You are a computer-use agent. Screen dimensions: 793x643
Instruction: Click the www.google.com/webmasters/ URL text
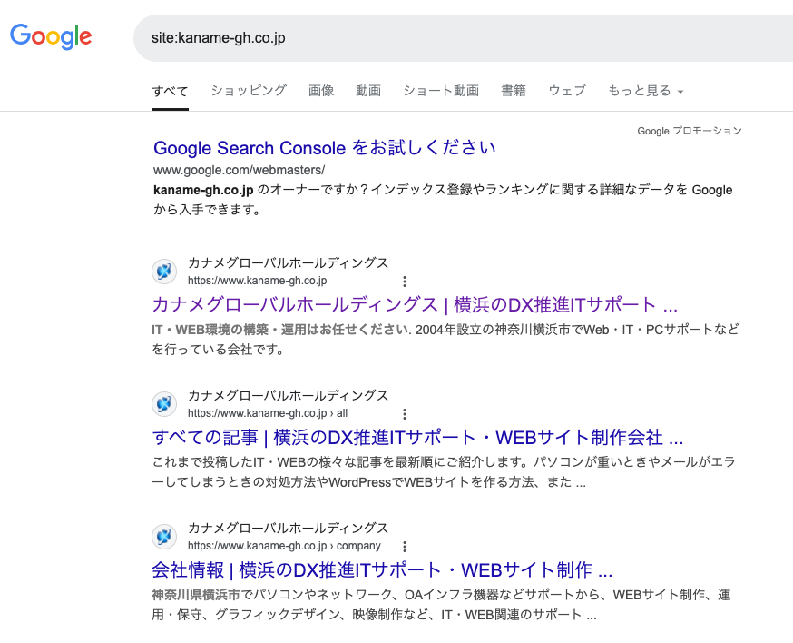pyautogui.click(x=239, y=170)
